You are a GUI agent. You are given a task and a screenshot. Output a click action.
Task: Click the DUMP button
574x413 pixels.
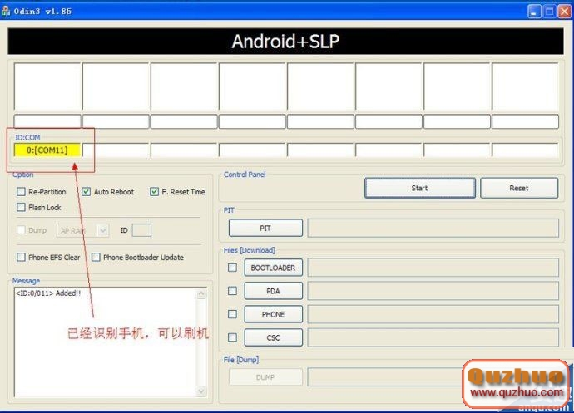pos(265,377)
